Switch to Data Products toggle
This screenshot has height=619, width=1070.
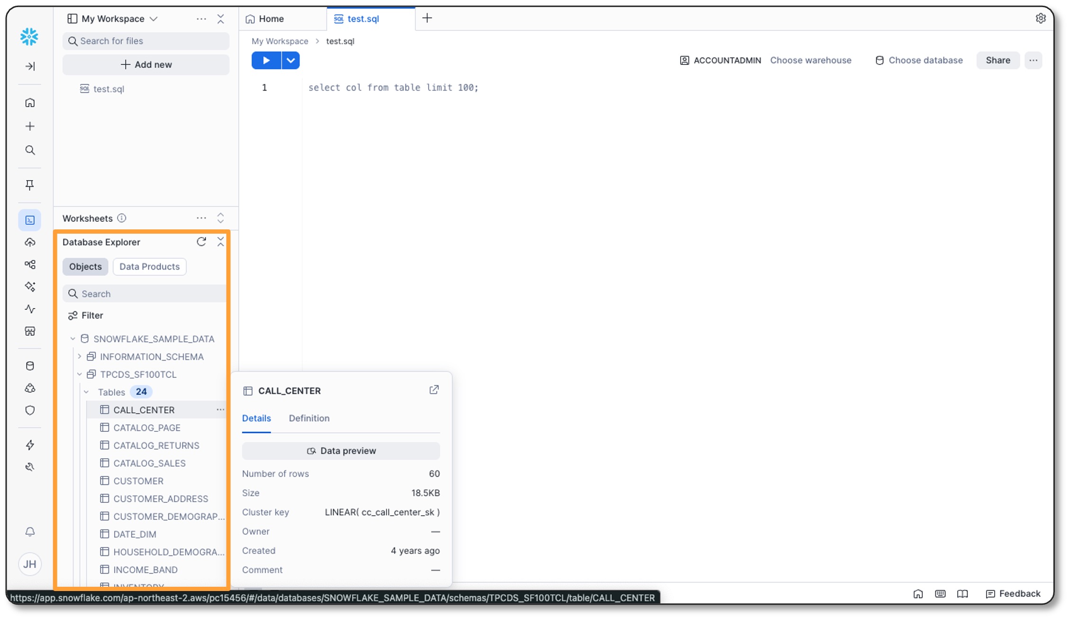(149, 266)
